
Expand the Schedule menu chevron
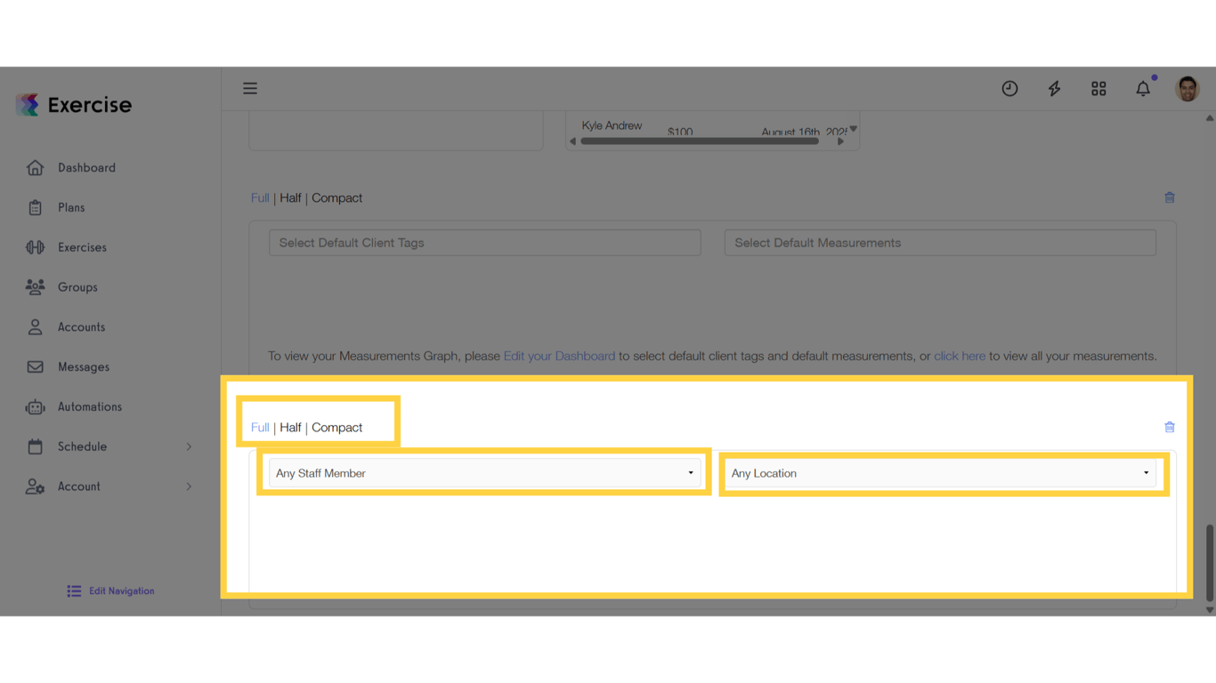[x=188, y=446]
